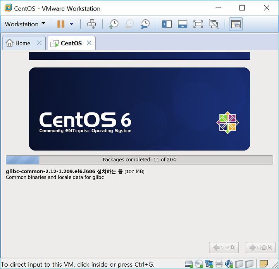The height and width of the screenshot is (269, 279).
Task: Click the network adapter status icon
Action: pos(209,264)
